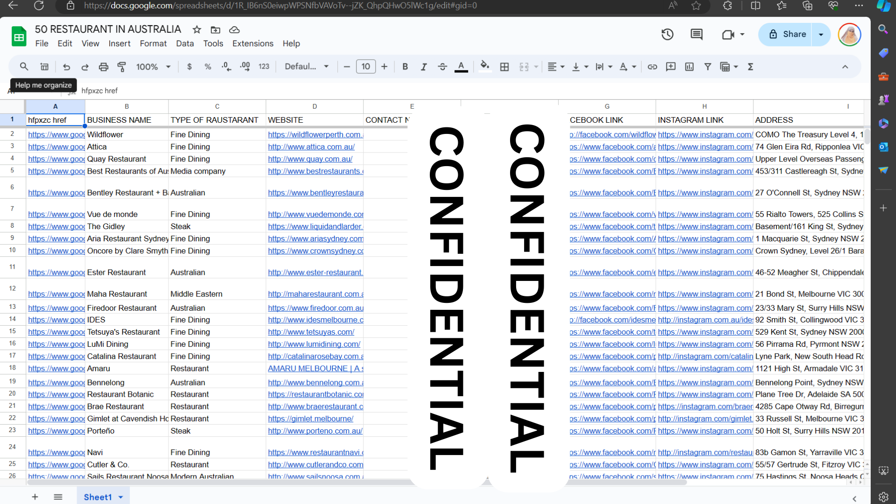Open Google account profile avatar

[849, 35]
